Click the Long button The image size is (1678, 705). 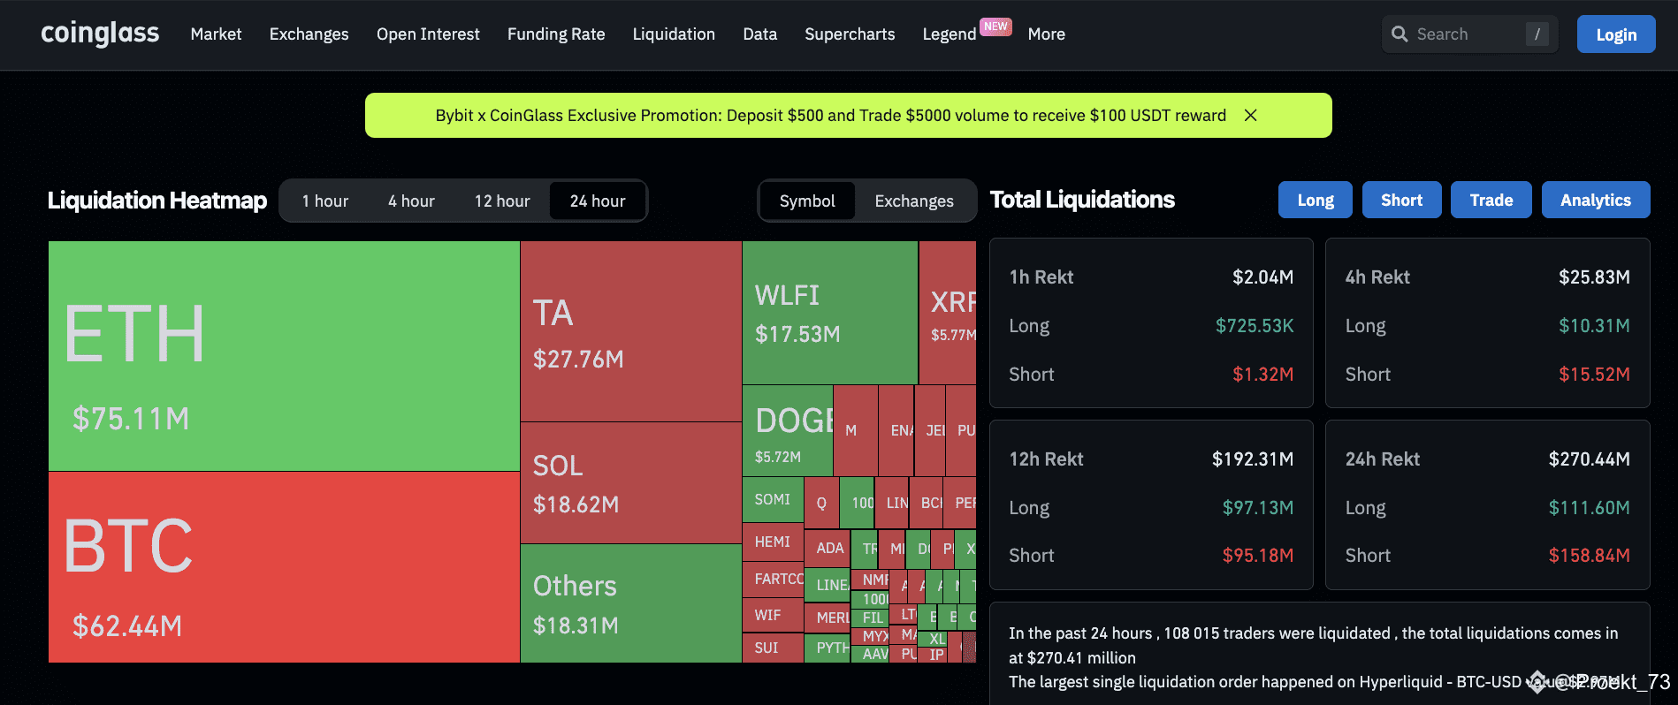1316,200
